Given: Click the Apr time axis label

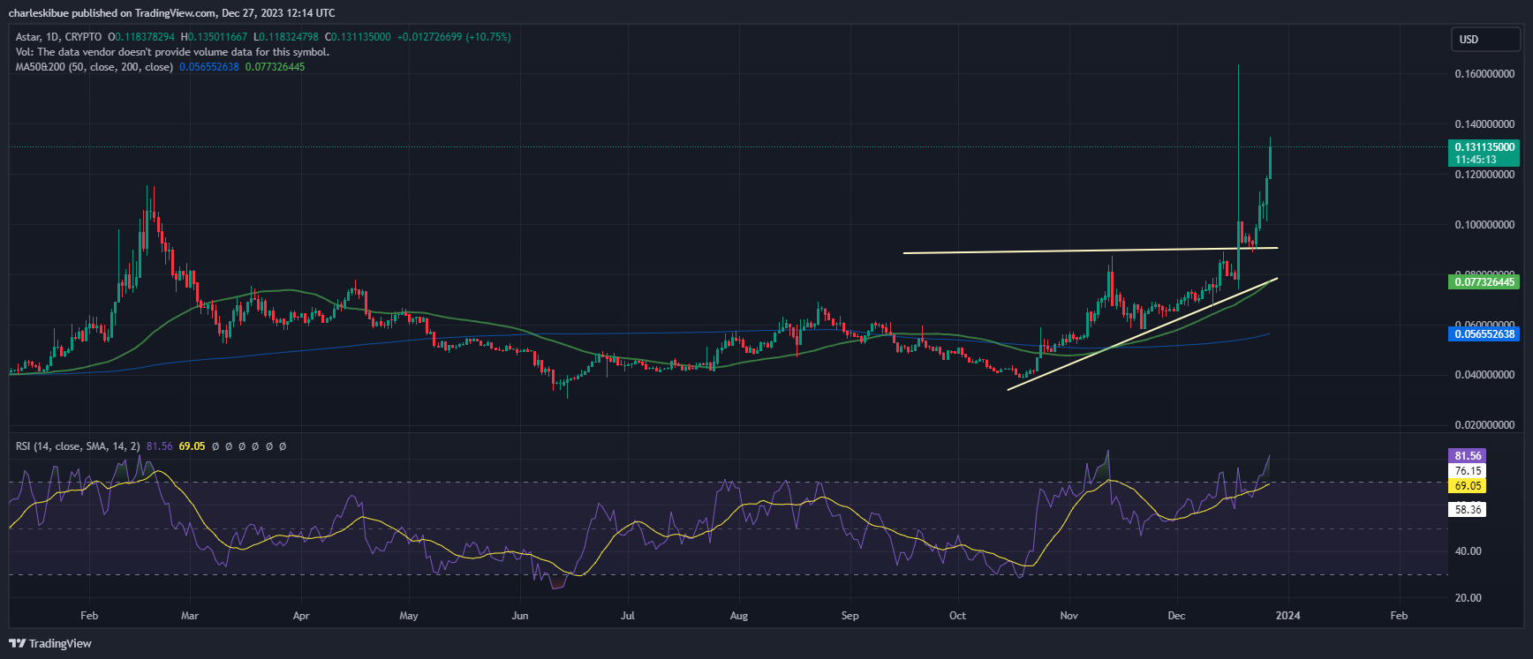Looking at the screenshot, I should (x=301, y=616).
